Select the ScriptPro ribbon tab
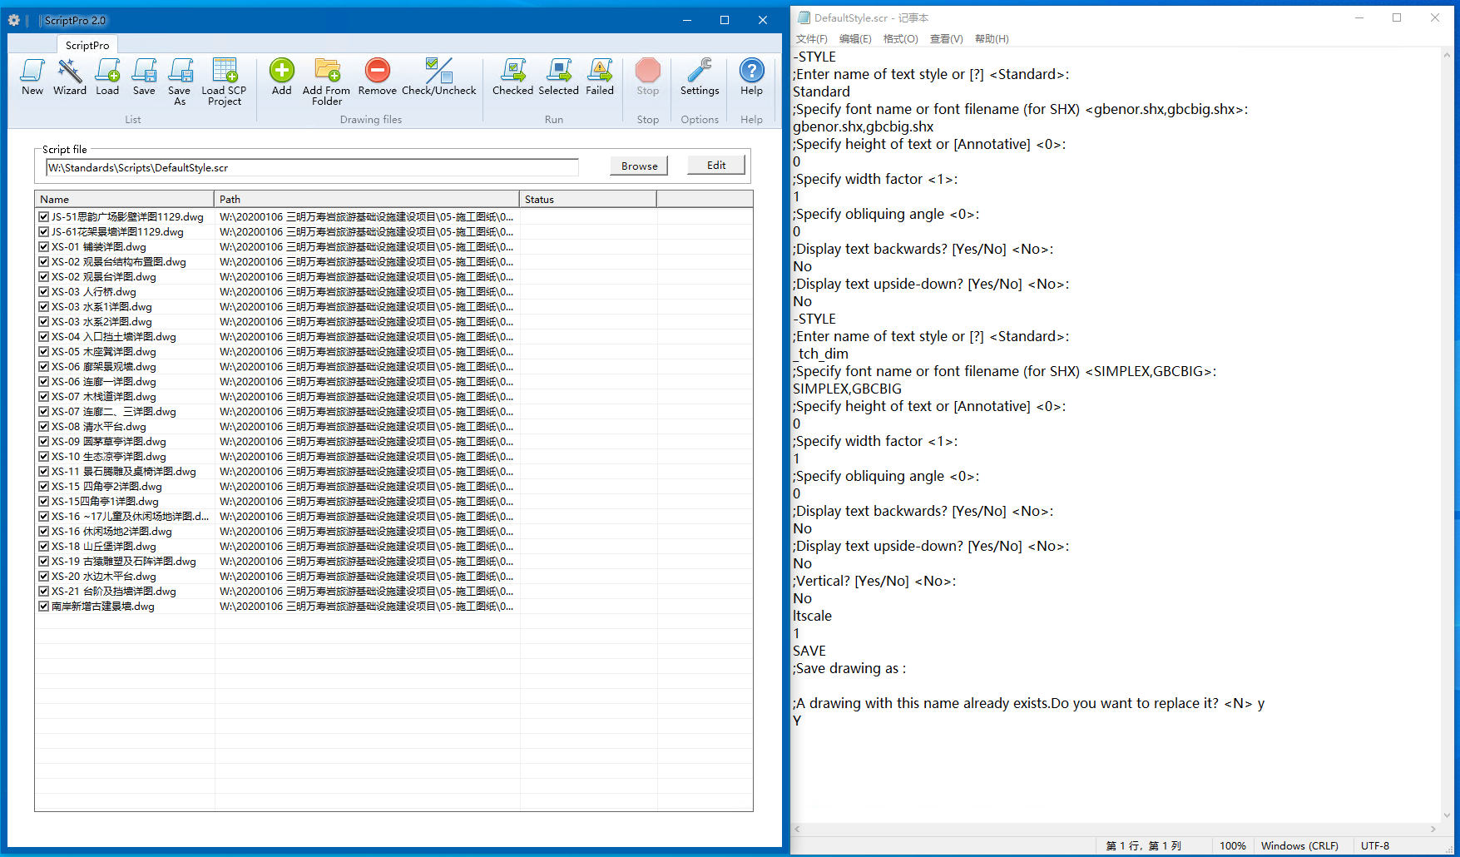 click(x=87, y=45)
